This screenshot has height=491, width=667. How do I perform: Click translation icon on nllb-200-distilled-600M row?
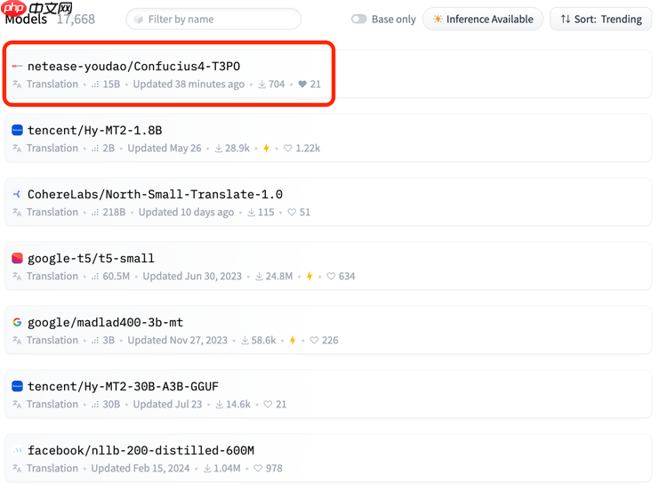(17, 468)
